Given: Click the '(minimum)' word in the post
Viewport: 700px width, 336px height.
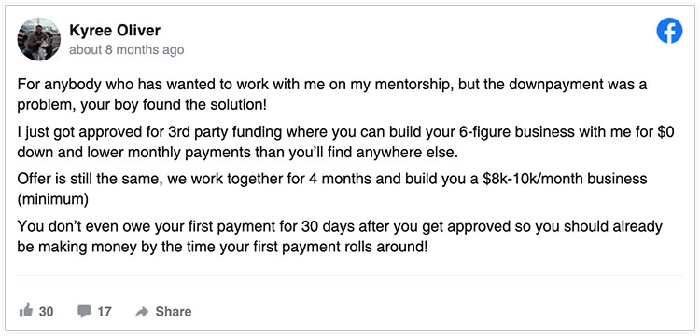Looking at the screenshot, I should pos(52,199).
